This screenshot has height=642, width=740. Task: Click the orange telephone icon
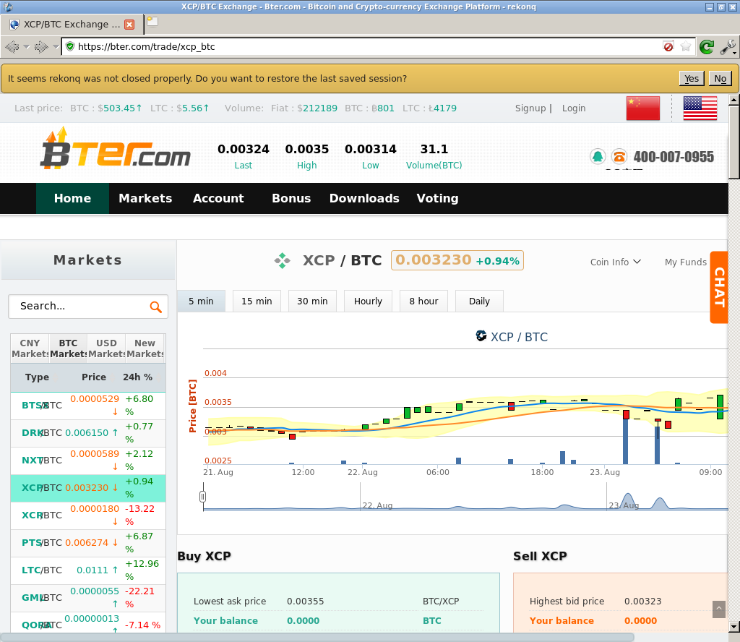(619, 156)
